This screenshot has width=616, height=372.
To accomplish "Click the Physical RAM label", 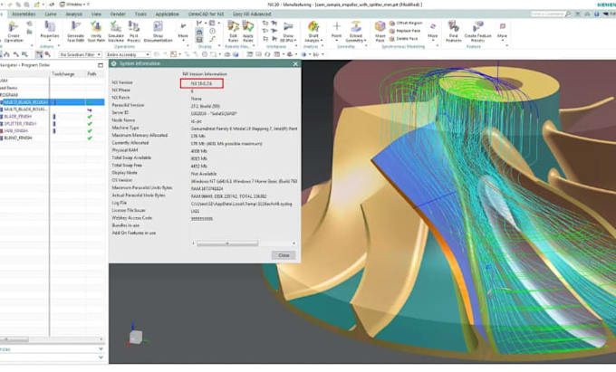I will coord(125,150).
